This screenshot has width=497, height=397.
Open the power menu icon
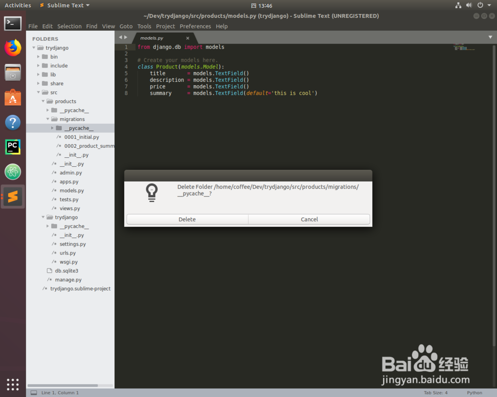pyautogui.click(x=480, y=5)
